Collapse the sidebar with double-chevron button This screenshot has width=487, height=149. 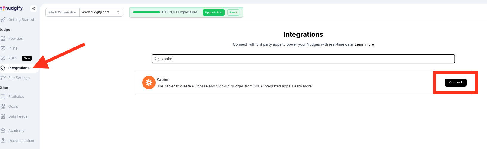[x=34, y=9]
